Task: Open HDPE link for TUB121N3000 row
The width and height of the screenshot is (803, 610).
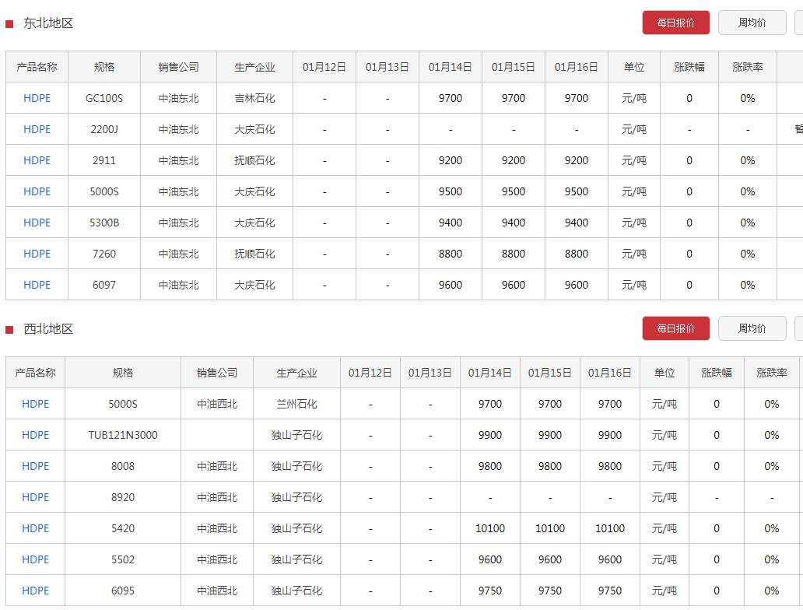Action: pyautogui.click(x=35, y=436)
